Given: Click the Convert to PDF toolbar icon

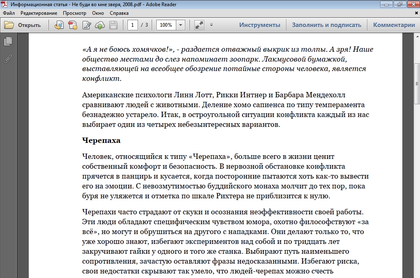Looking at the screenshot, I should 59,25.
